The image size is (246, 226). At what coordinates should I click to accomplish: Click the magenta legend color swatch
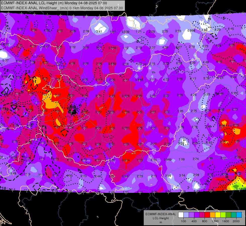tap(202, 215)
